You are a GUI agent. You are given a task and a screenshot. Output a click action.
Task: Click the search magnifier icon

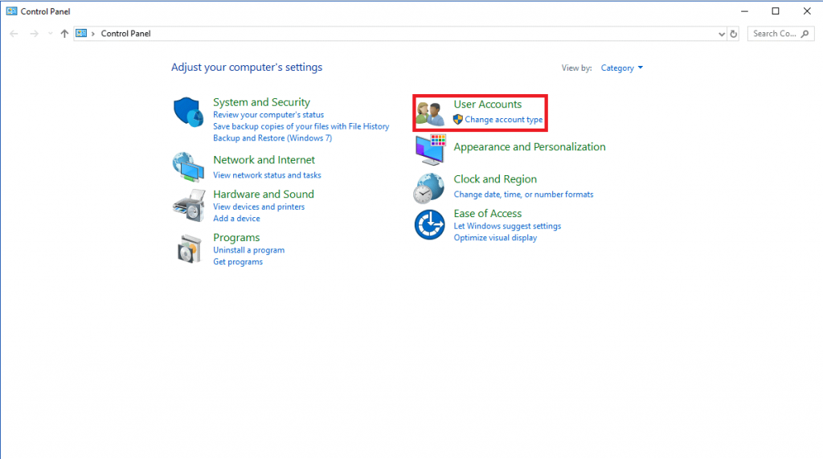pos(805,34)
